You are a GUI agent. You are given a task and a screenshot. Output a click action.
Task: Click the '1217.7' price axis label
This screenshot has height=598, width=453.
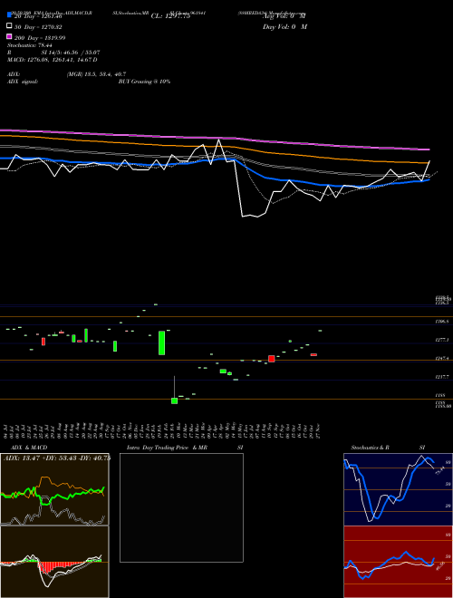[442, 377]
